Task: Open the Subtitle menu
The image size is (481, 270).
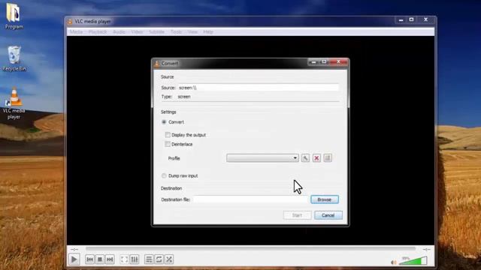Action: pos(157,31)
